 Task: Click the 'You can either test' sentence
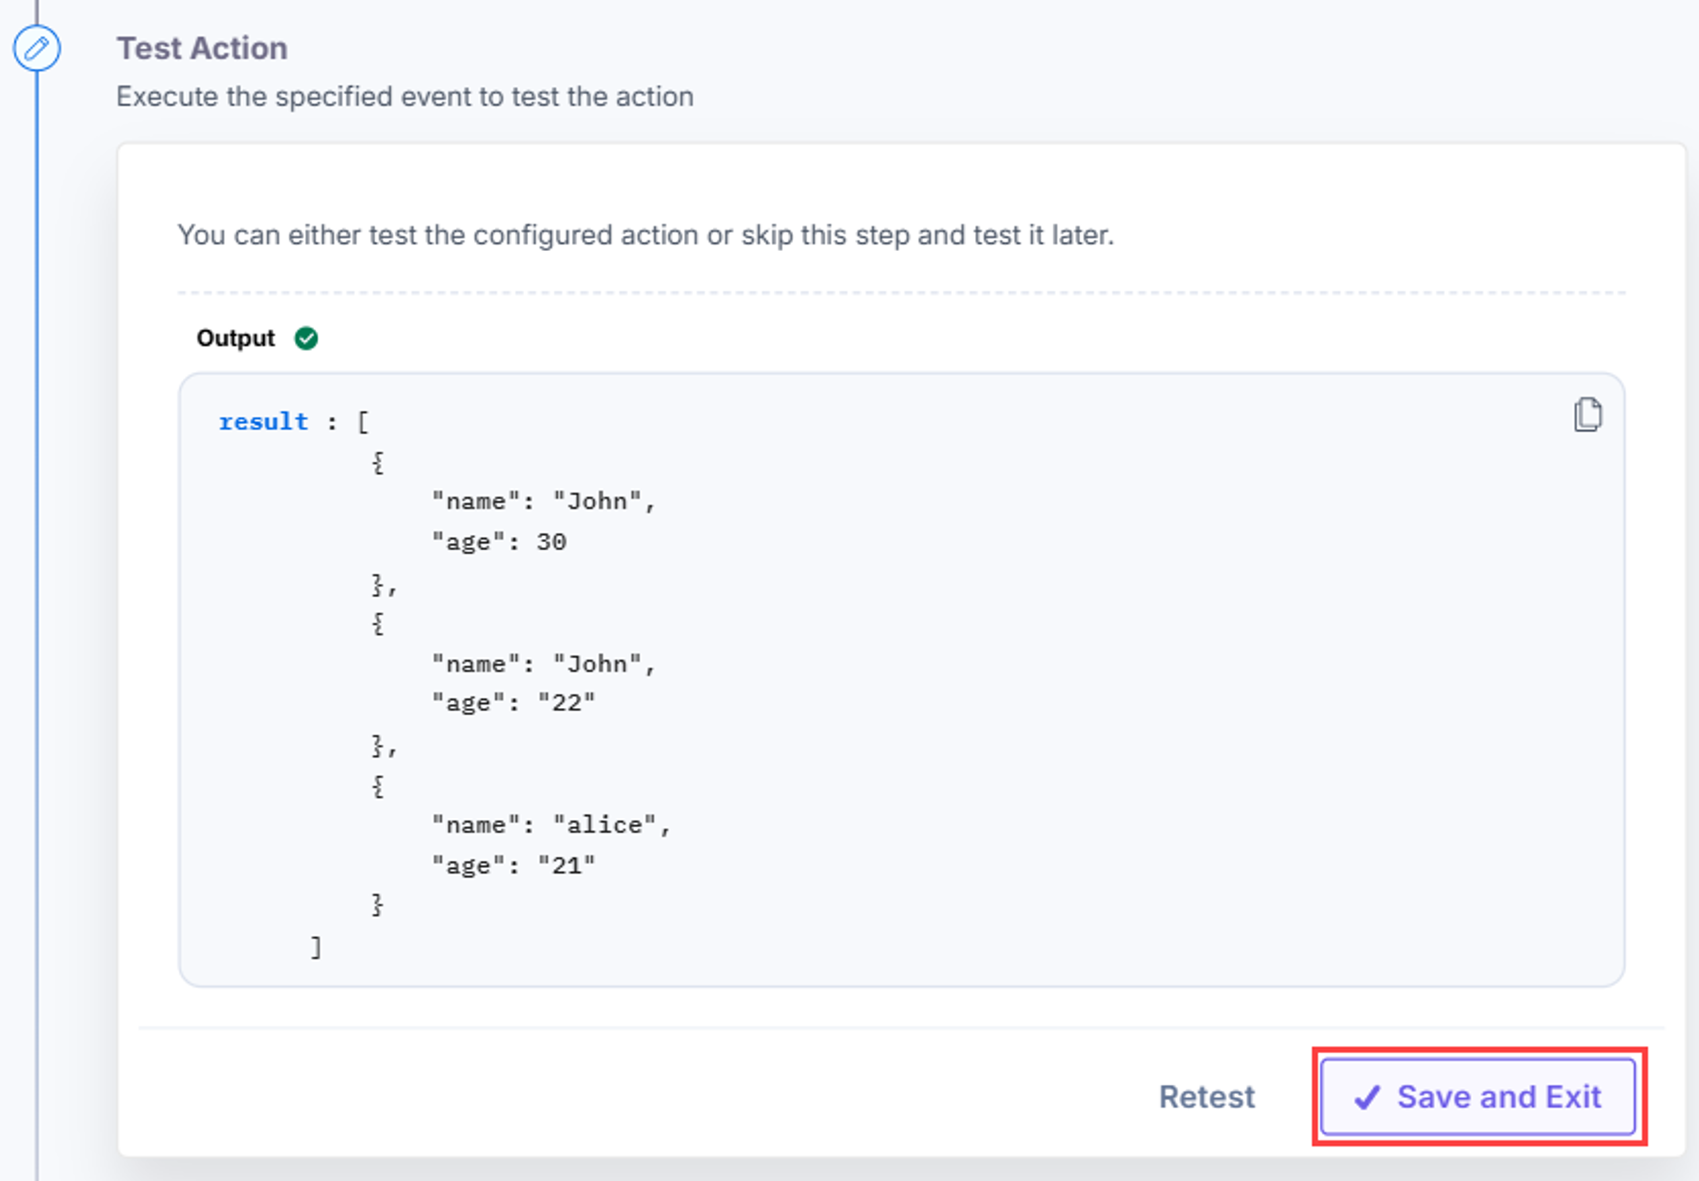(645, 235)
